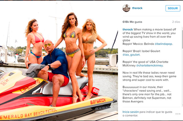Open the @charlottemckinney mention
183x121 pixels.
pyautogui.click(x=150, y=66)
